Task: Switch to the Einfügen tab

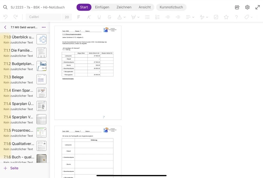Action: [102, 7]
